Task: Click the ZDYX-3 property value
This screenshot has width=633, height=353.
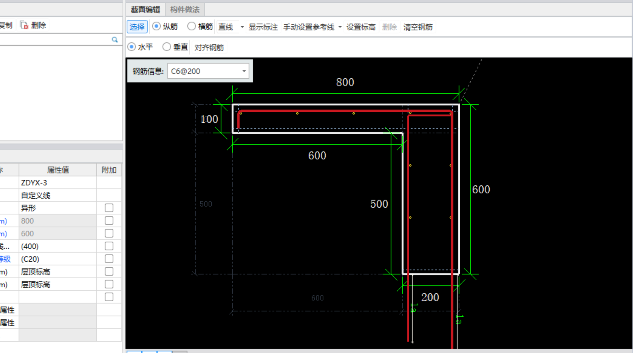Action: pos(57,183)
